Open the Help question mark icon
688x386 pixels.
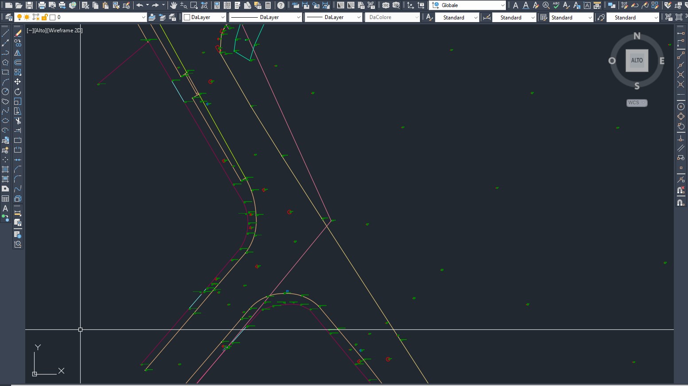[x=281, y=5]
